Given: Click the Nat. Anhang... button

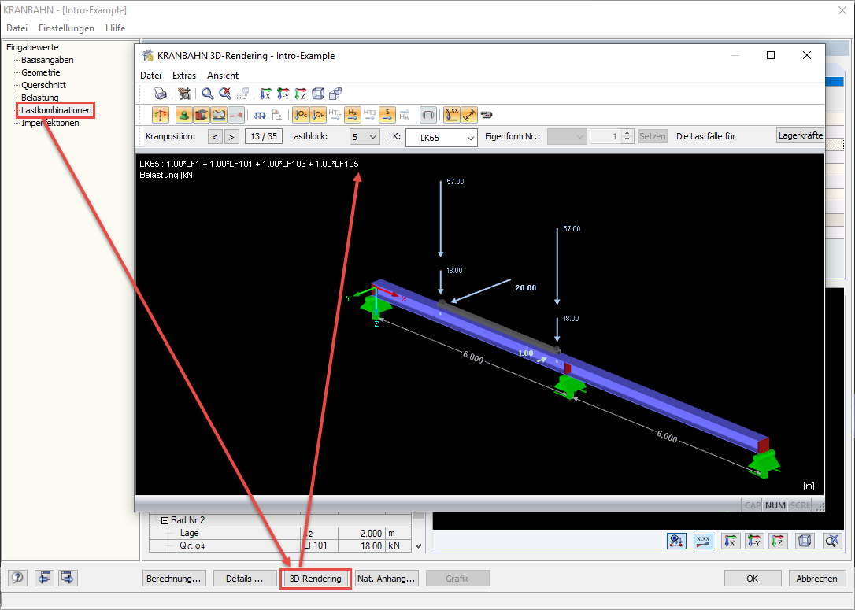Looking at the screenshot, I should click(387, 579).
